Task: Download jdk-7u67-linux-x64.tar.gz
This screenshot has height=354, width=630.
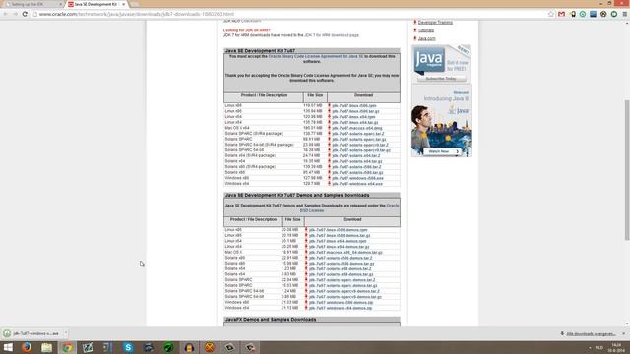Action: coord(354,122)
